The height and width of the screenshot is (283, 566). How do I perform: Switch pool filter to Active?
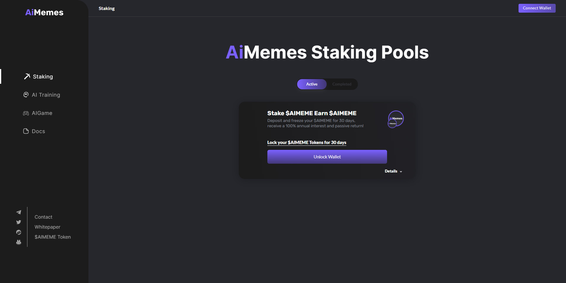pyautogui.click(x=312, y=84)
